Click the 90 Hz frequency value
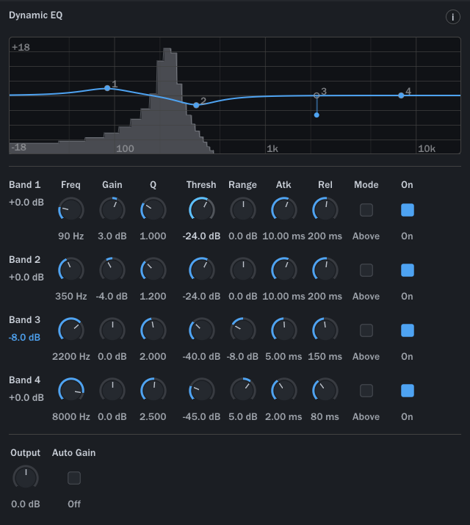 [x=71, y=236]
